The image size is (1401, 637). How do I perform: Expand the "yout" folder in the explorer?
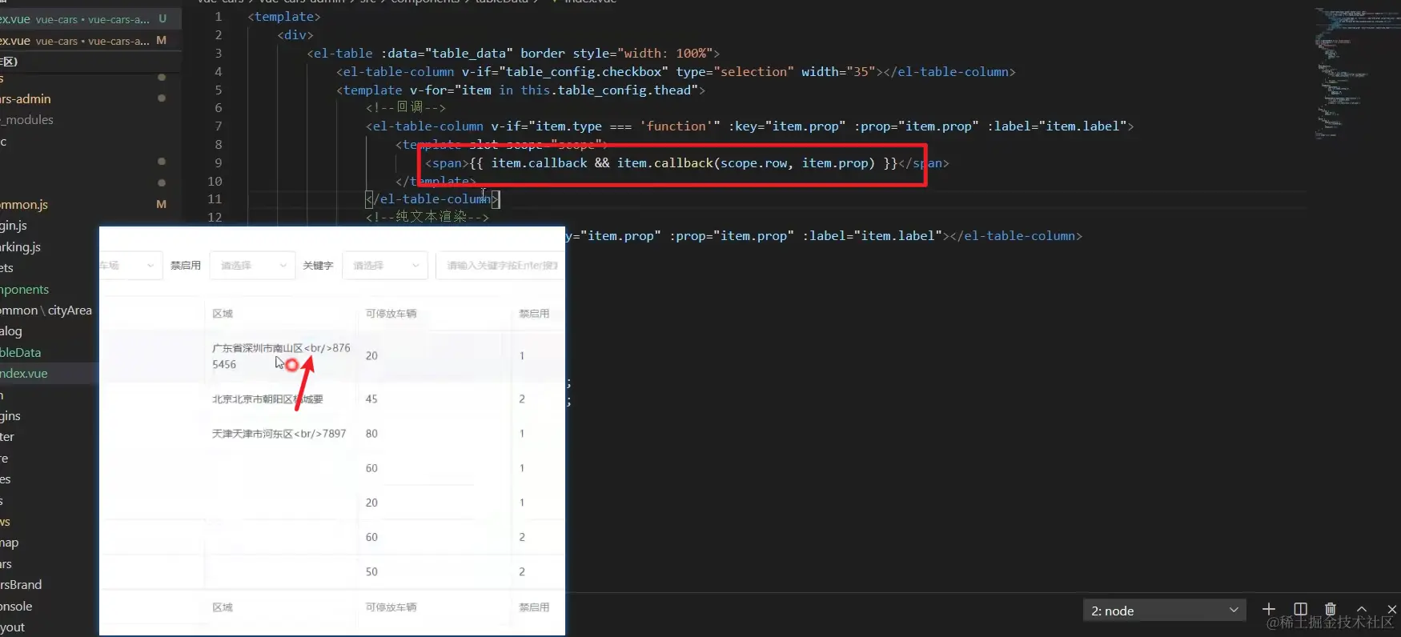tap(13, 627)
